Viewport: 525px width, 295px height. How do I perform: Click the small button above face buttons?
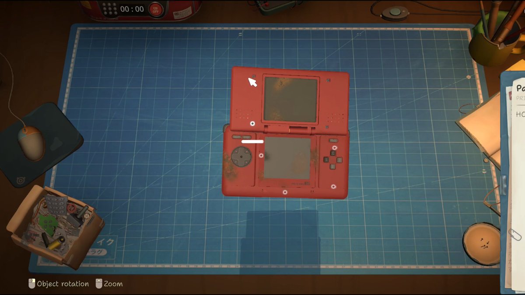pos(333,141)
